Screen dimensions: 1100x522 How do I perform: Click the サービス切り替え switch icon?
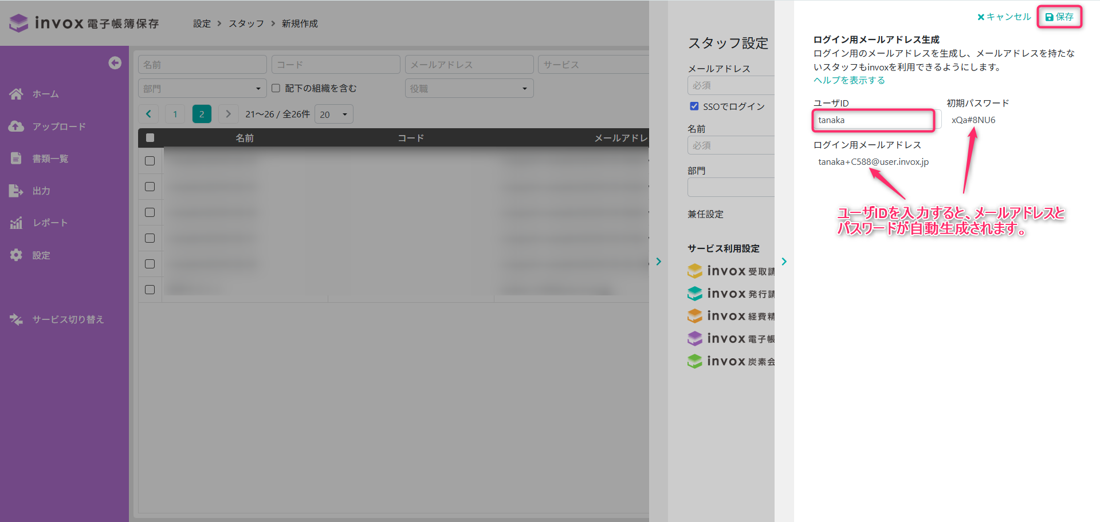pyautogui.click(x=16, y=319)
